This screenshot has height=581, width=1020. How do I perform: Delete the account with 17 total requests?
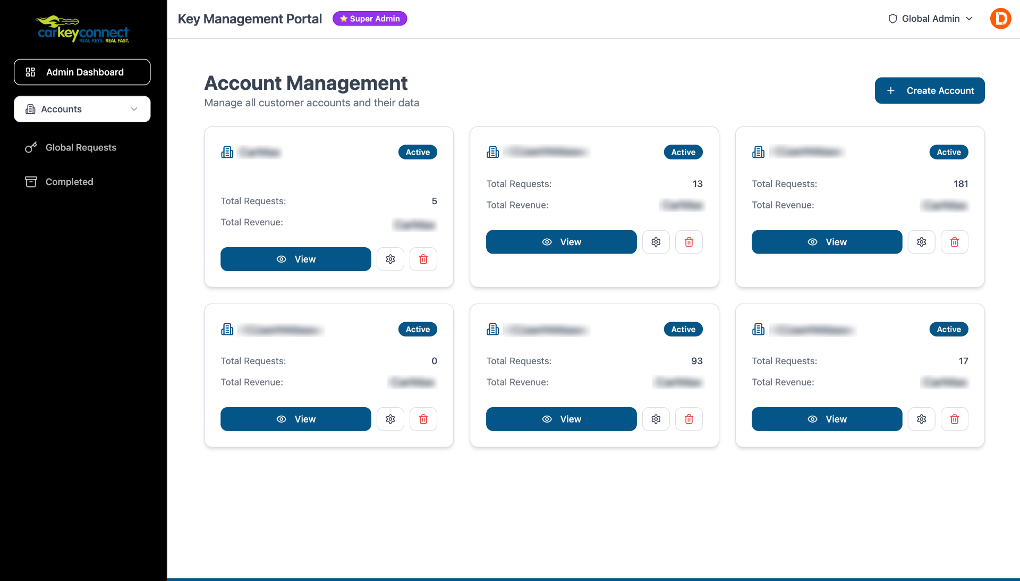coord(955,419)
